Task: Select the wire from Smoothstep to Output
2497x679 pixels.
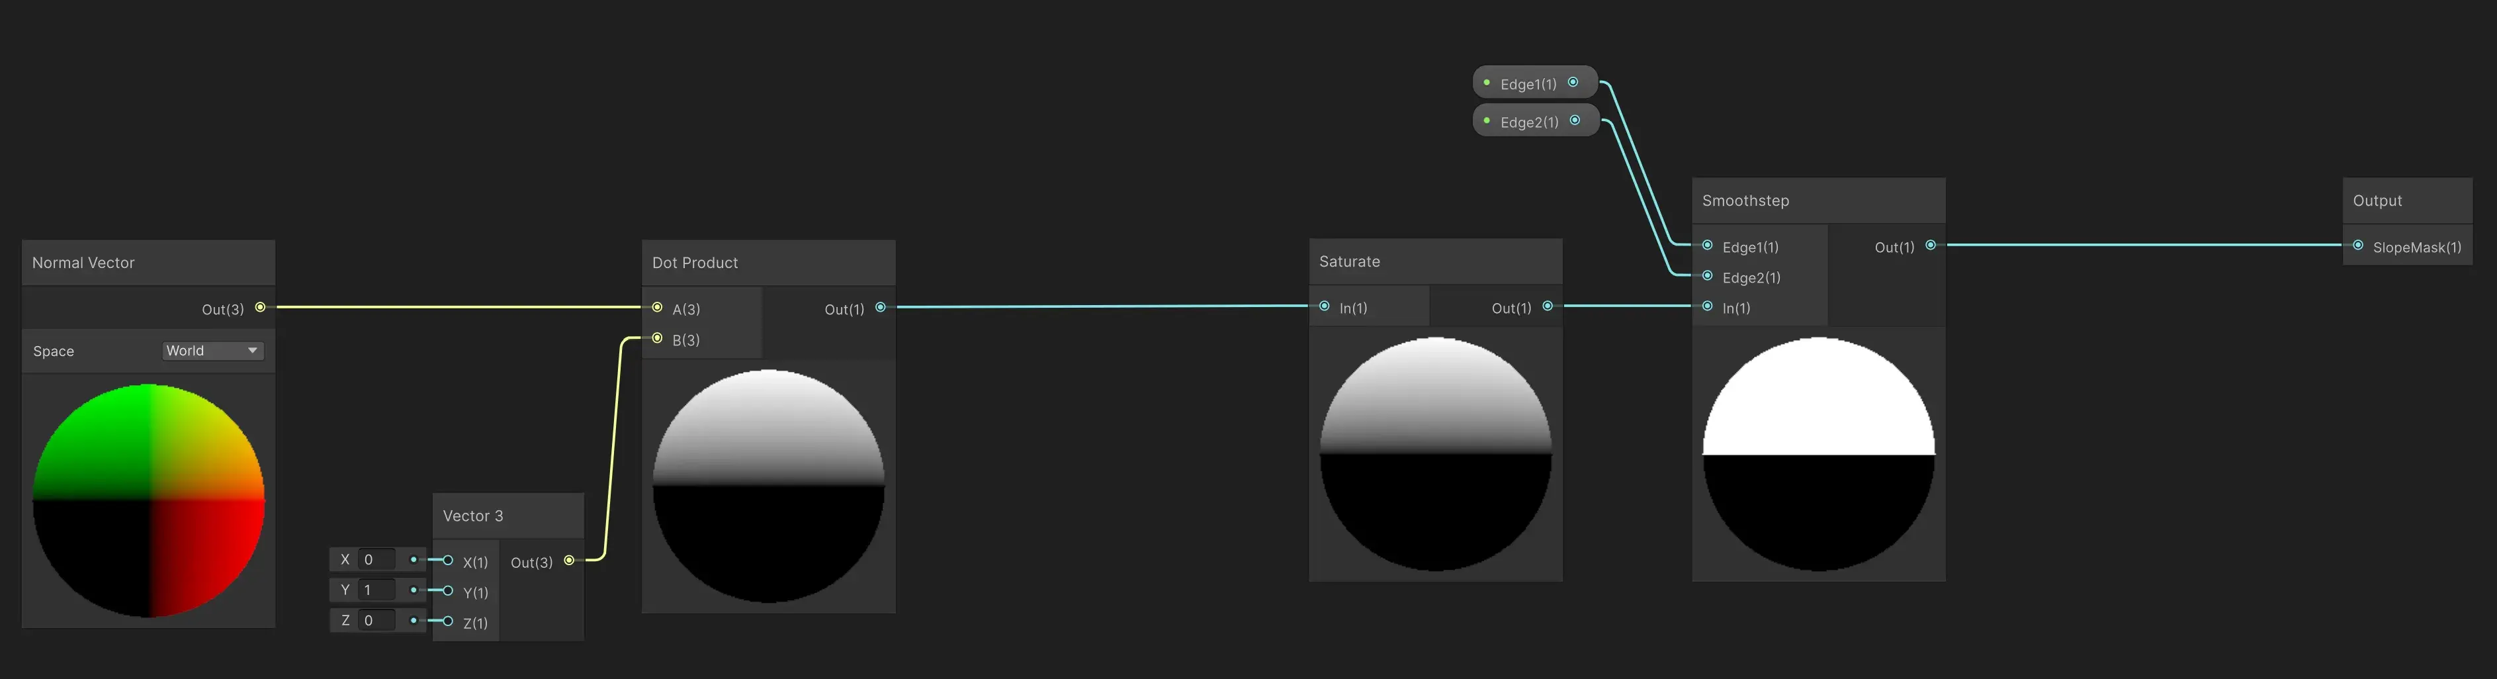Action: point(2144,246)
